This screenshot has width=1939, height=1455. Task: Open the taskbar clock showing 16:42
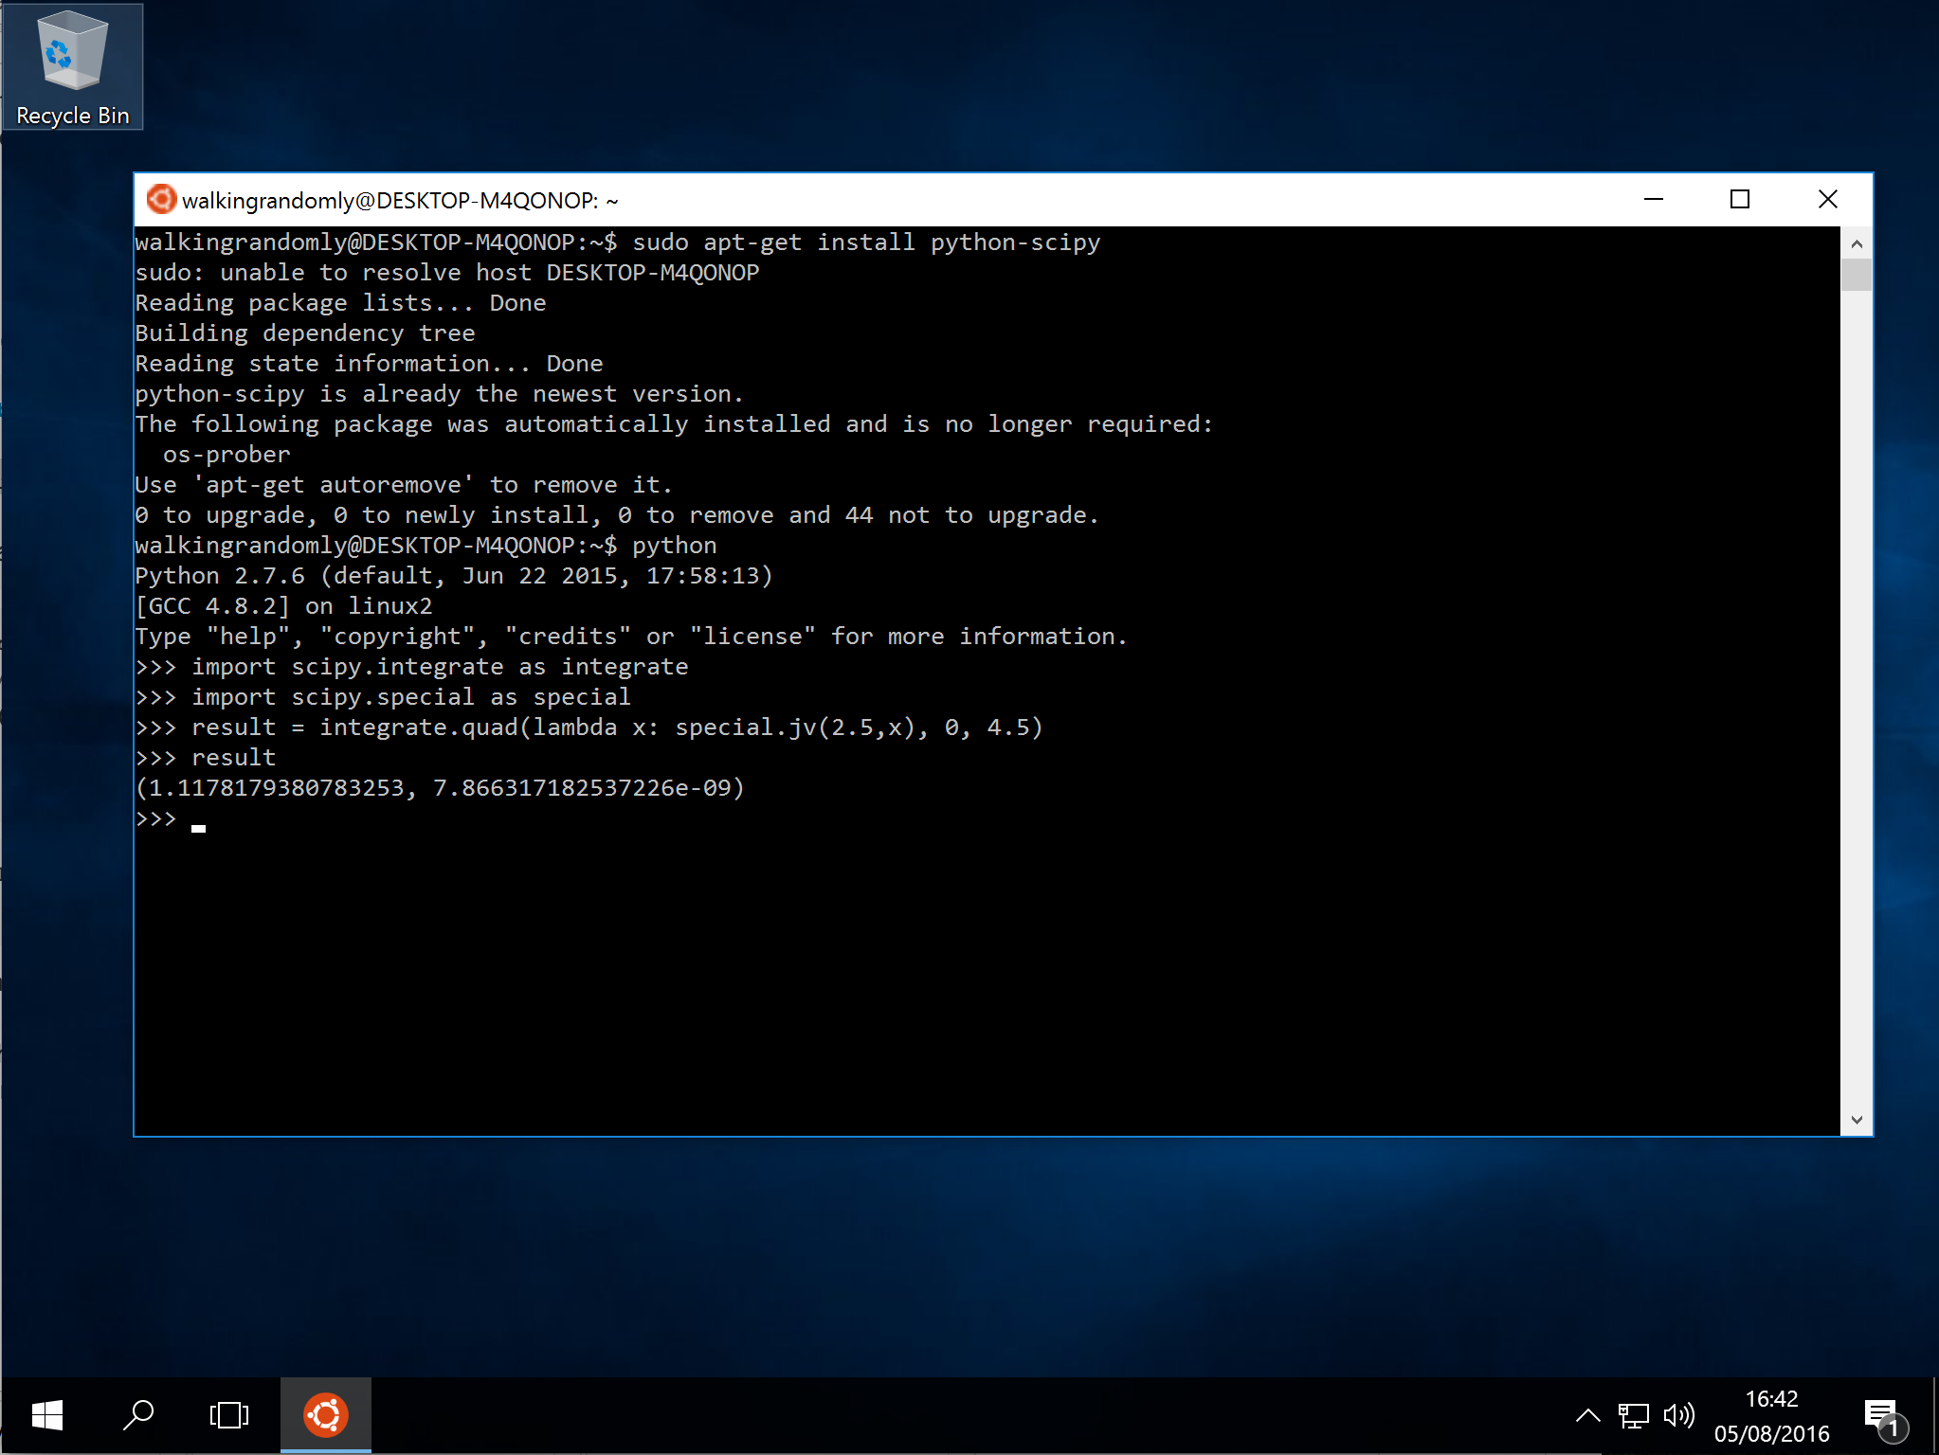tap(1770, 1415)
